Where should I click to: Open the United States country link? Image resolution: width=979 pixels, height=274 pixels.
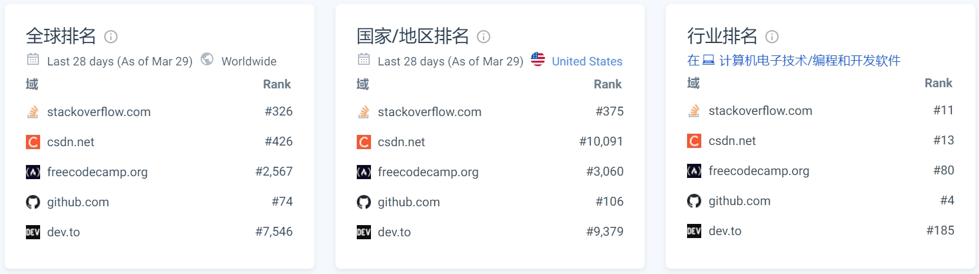(x=587, y=61)
